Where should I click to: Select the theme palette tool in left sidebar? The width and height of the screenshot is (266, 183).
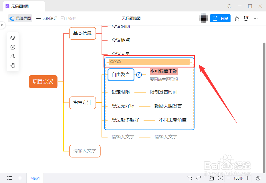tap(13, 37)
